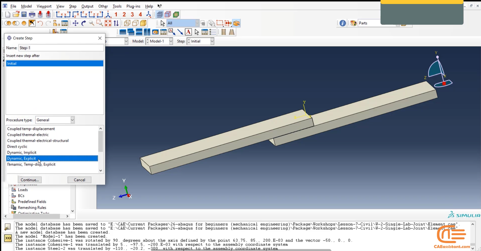Select the Magnify View tool

(x=92, y=23)
